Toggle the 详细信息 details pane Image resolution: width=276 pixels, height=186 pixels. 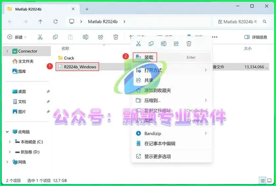pyautogui.click(x=256, y=37)
